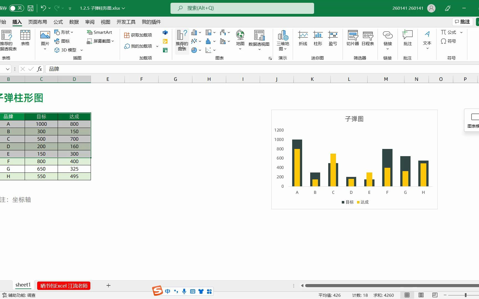Insert a 折线 sparkline
This screenshot has width=479, height=299.
(x=303, y=38)
